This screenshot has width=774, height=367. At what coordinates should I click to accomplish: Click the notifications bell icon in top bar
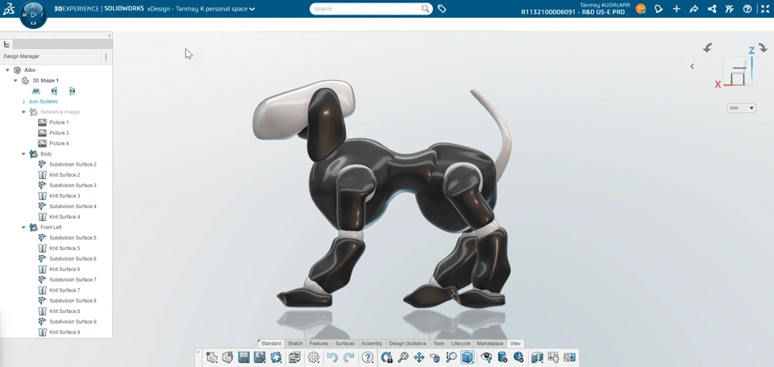(659, 9)
